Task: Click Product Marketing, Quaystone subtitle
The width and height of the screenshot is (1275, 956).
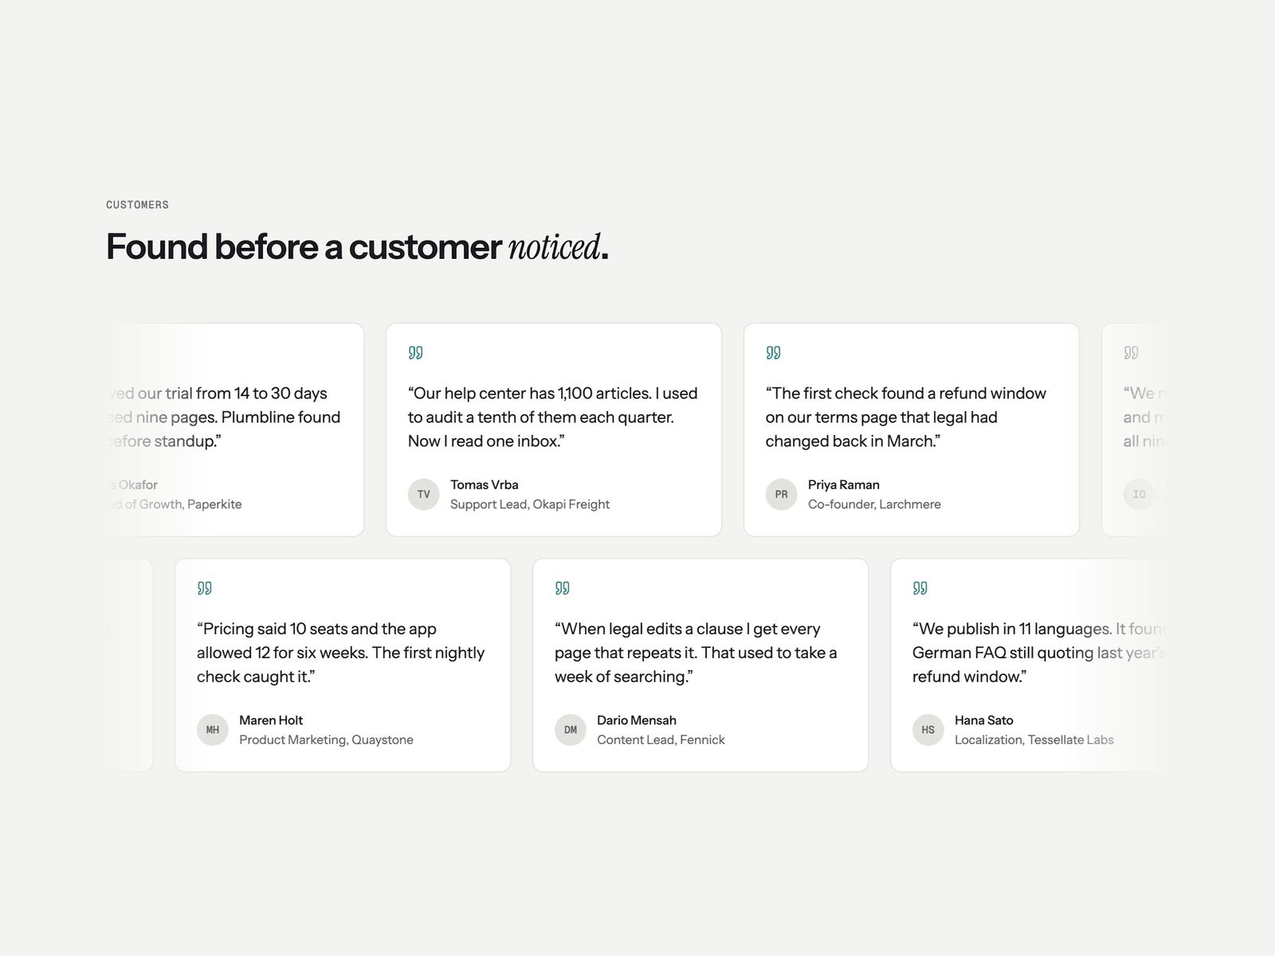Action: point(326,739)
